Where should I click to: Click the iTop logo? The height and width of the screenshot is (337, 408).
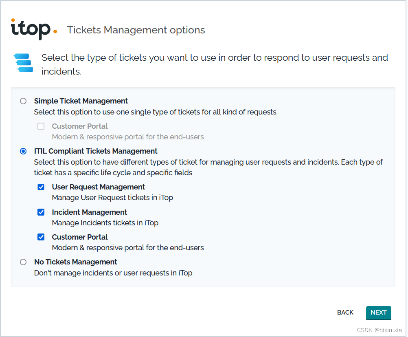[x=34, y=29]
